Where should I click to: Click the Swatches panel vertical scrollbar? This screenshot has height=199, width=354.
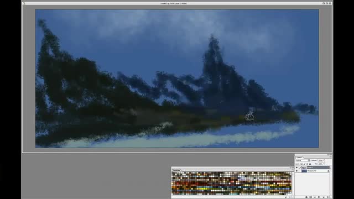pos(293,183)
